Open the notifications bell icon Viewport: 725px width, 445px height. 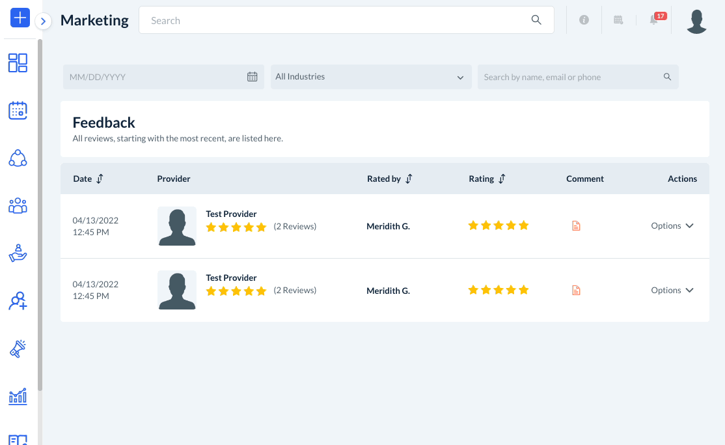[x=654, y=20]
